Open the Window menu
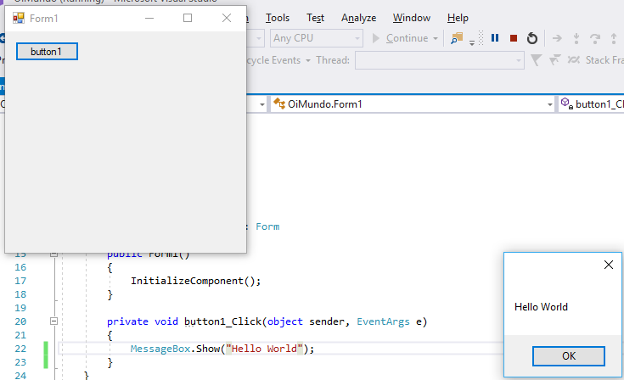The image size is (624, 380). click(412, 18)
